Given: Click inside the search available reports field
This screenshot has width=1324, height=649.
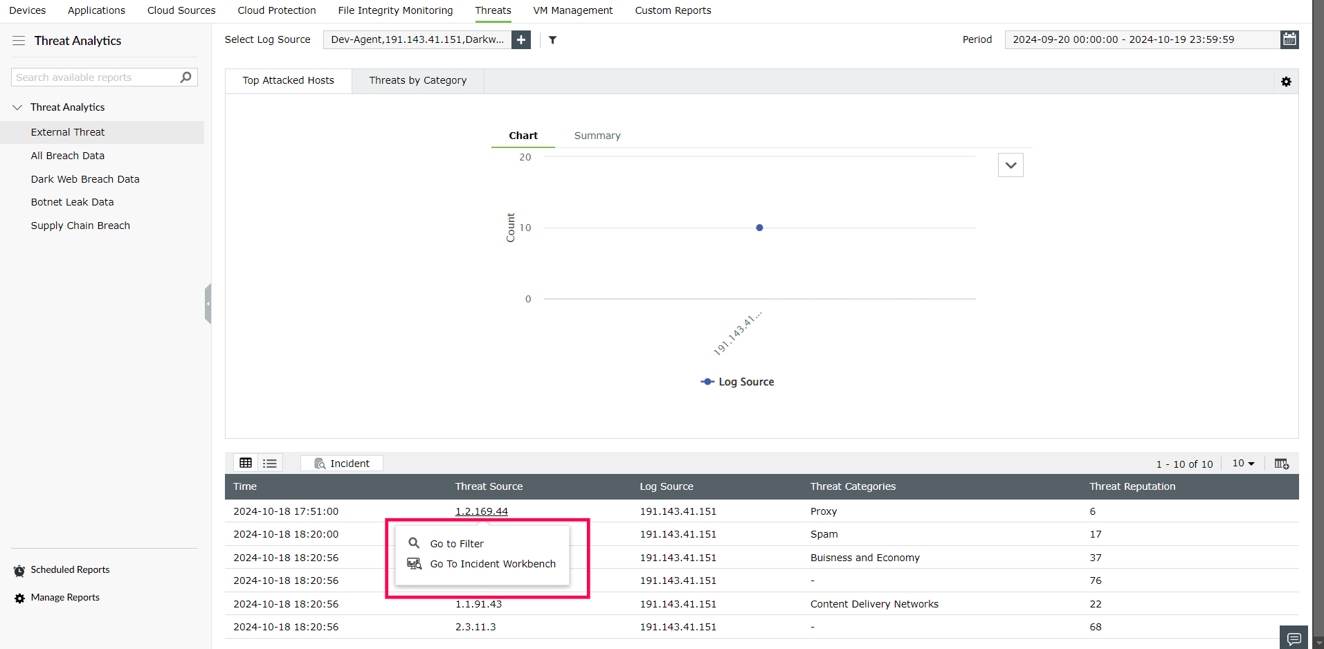Looking at the screenshot, I should [90, 77].
